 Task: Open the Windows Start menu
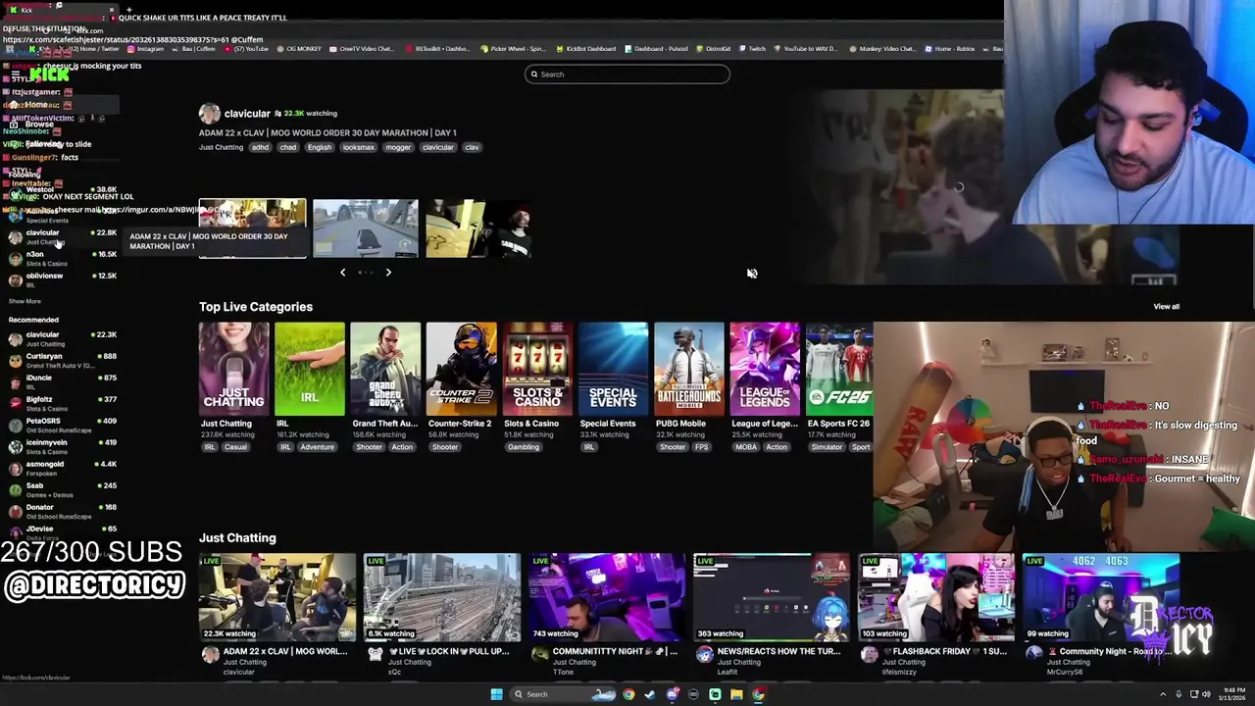[x=497, y=694]
